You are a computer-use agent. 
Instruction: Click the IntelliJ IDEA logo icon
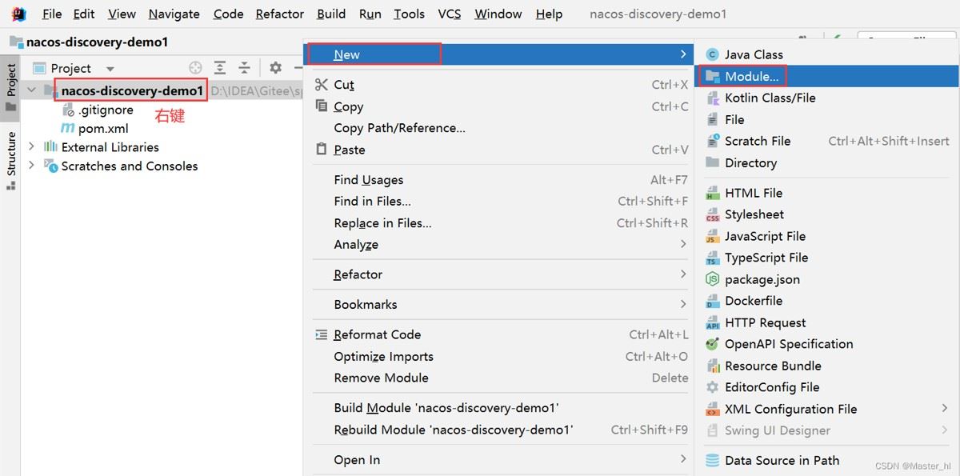tap(18, 14)
